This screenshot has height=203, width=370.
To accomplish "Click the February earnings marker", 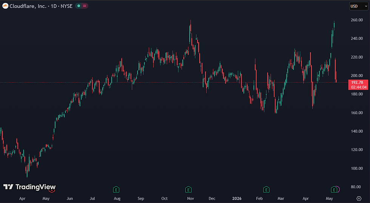I will tap(266, 189).
